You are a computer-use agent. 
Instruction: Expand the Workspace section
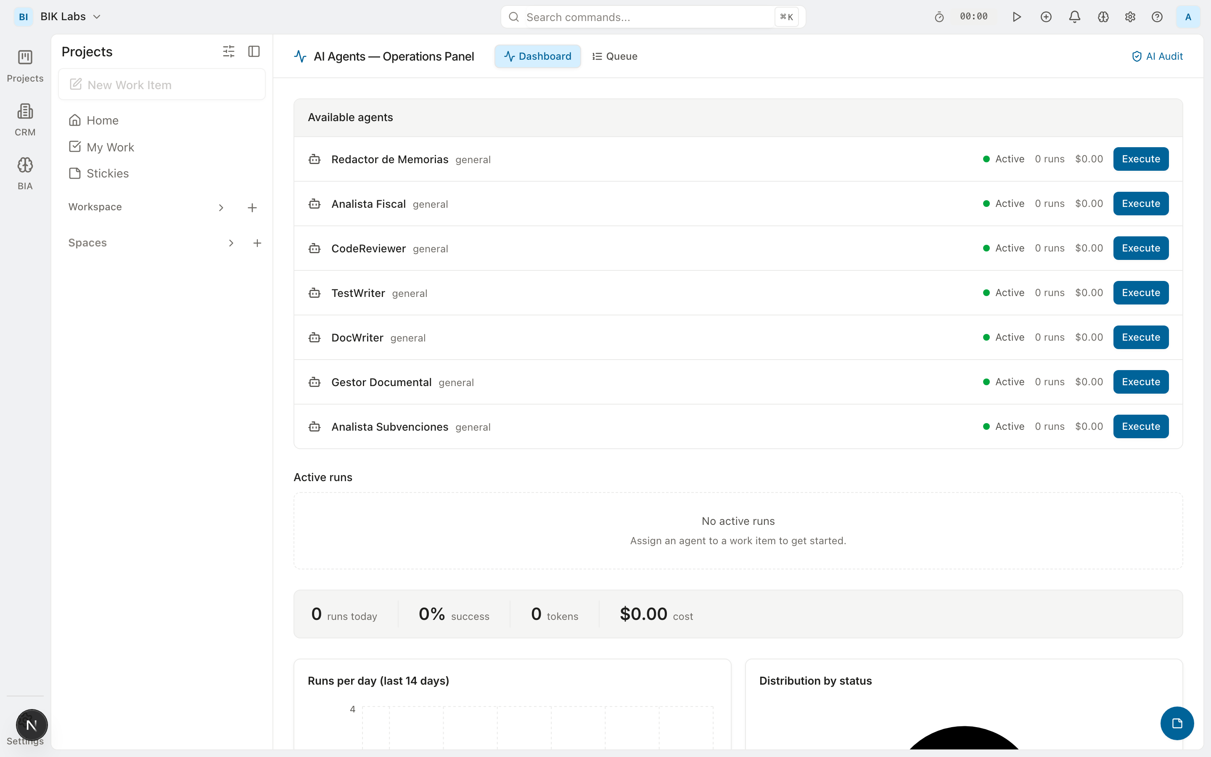point(221,207)
